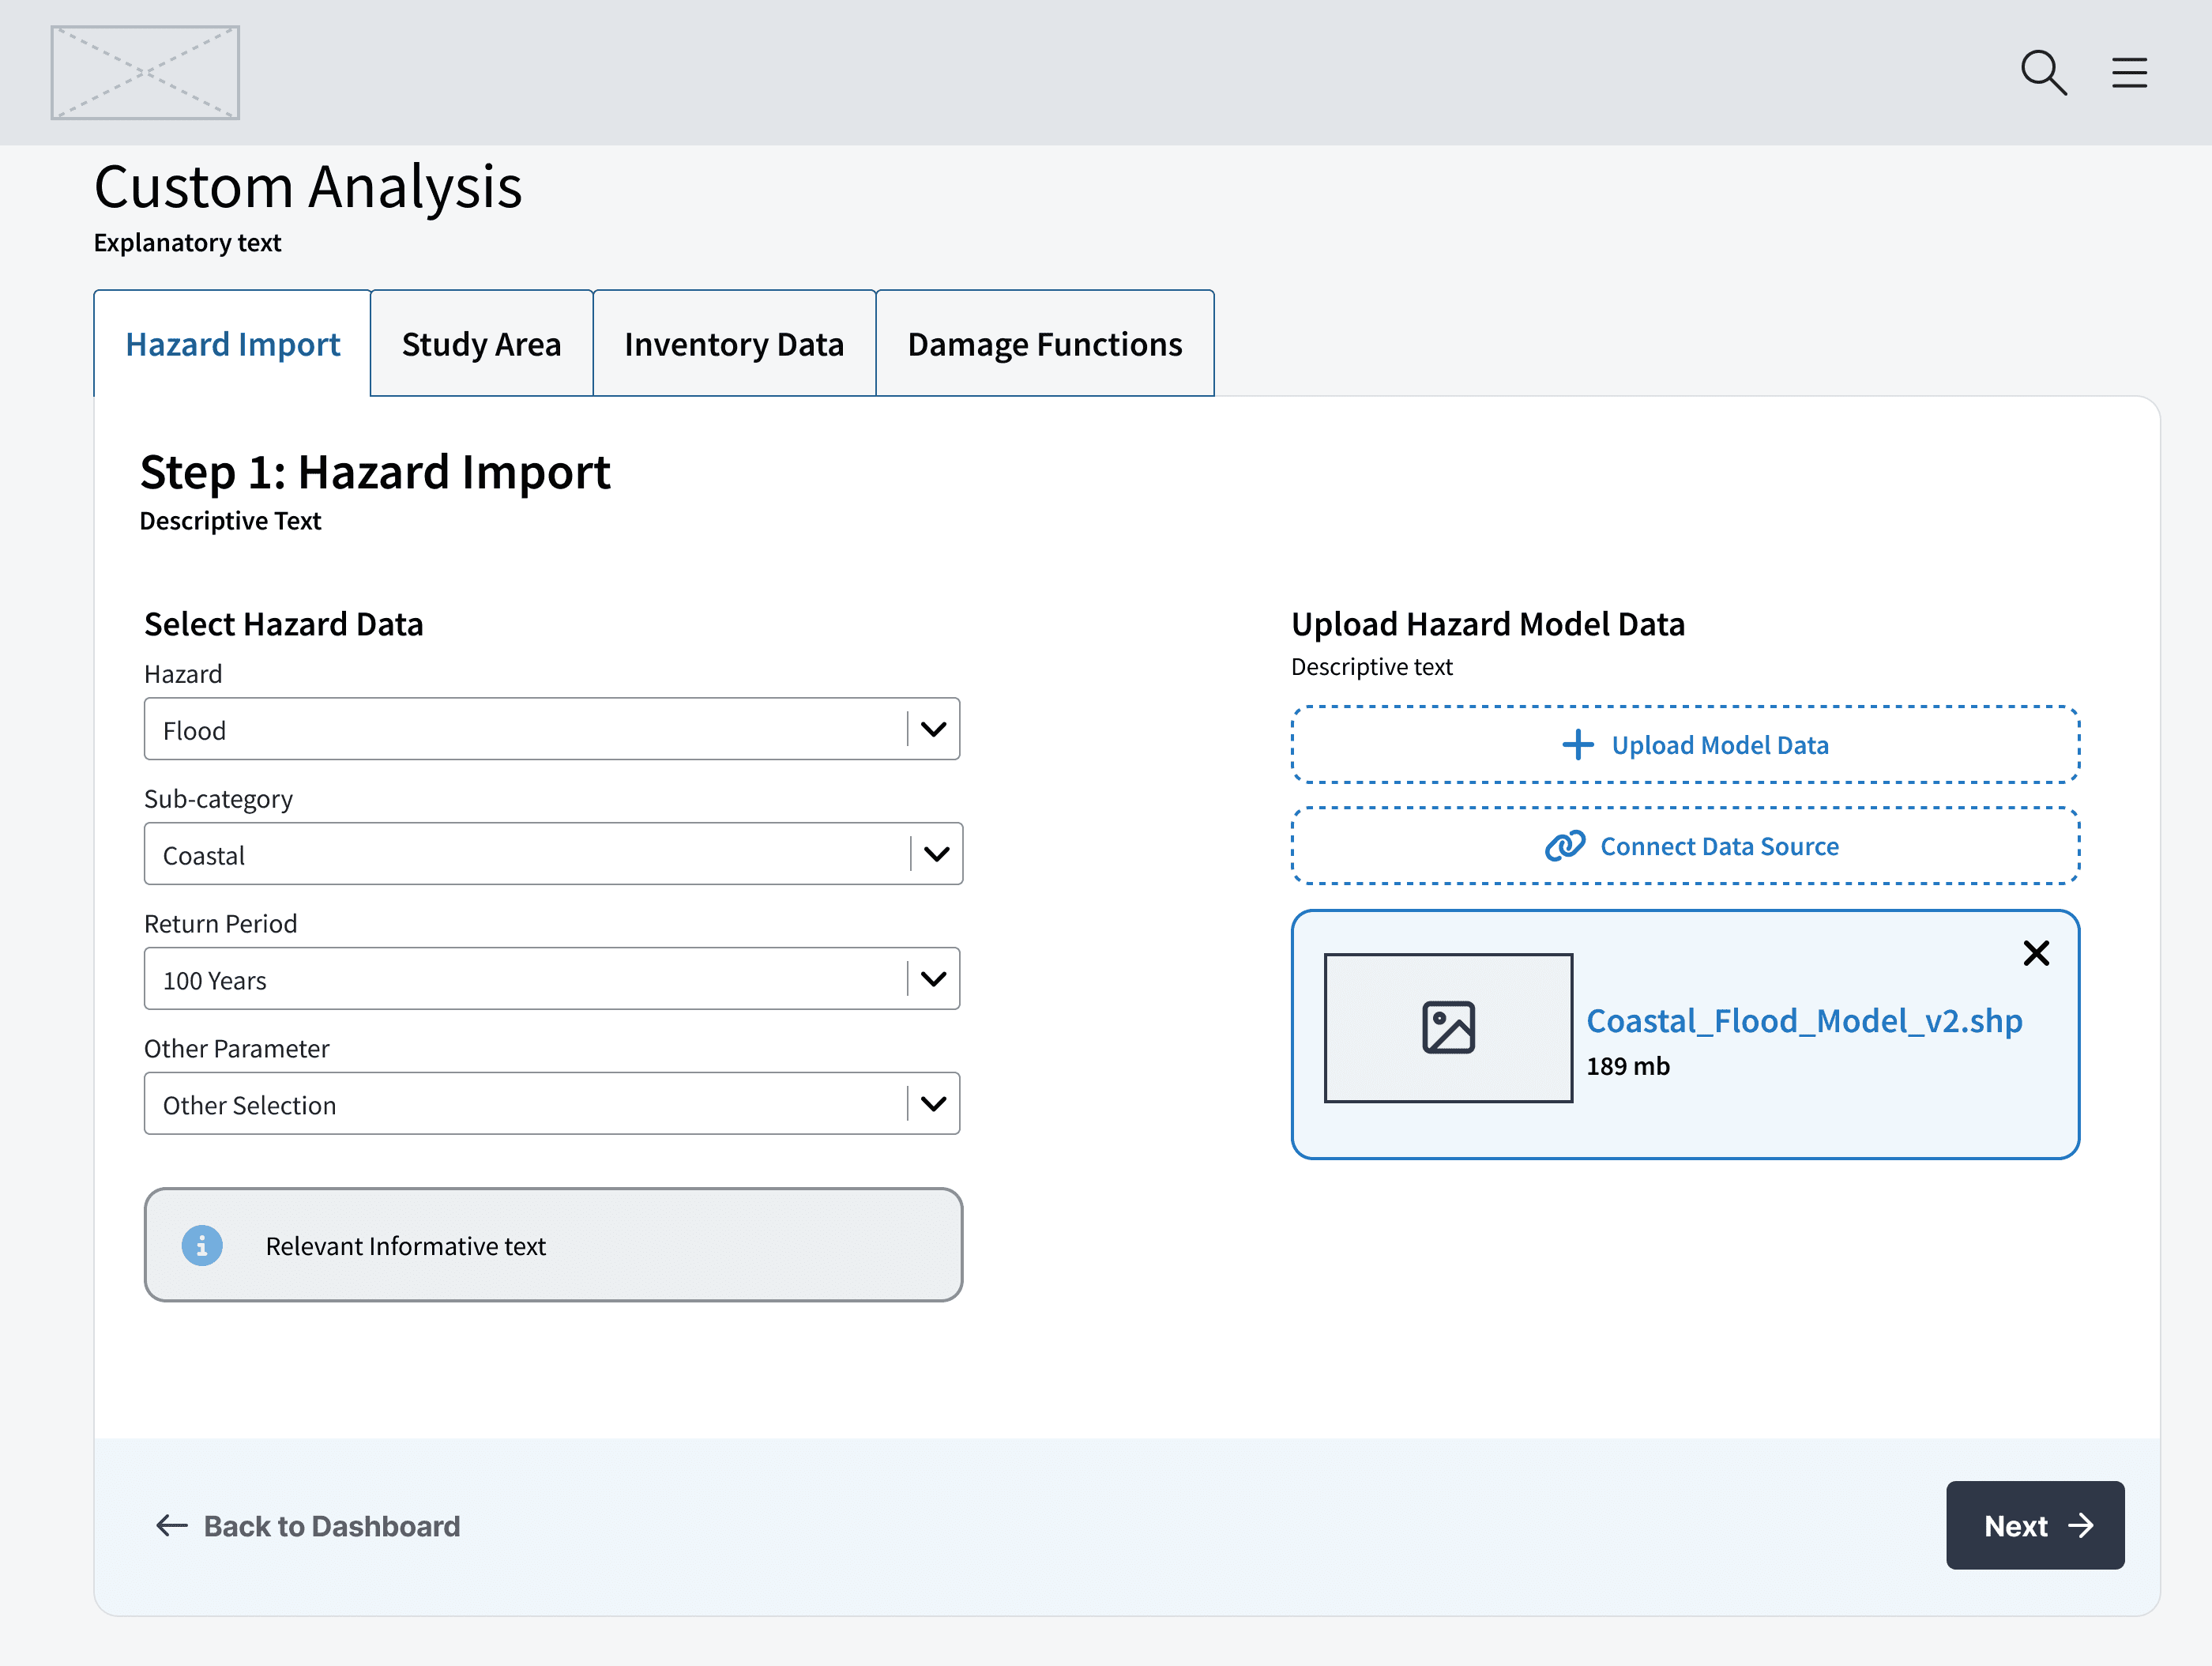
Task: Expand the Sub-category dropdown showing Coastal
Action: [x=553, y=854]
